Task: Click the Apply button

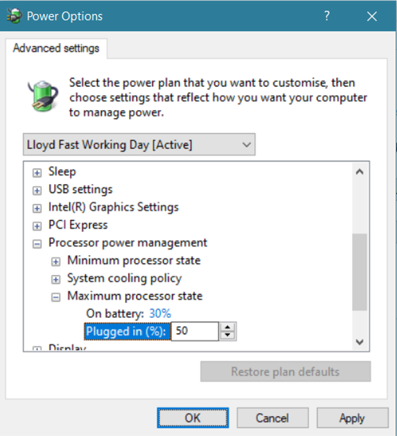Action: (352, 418)
